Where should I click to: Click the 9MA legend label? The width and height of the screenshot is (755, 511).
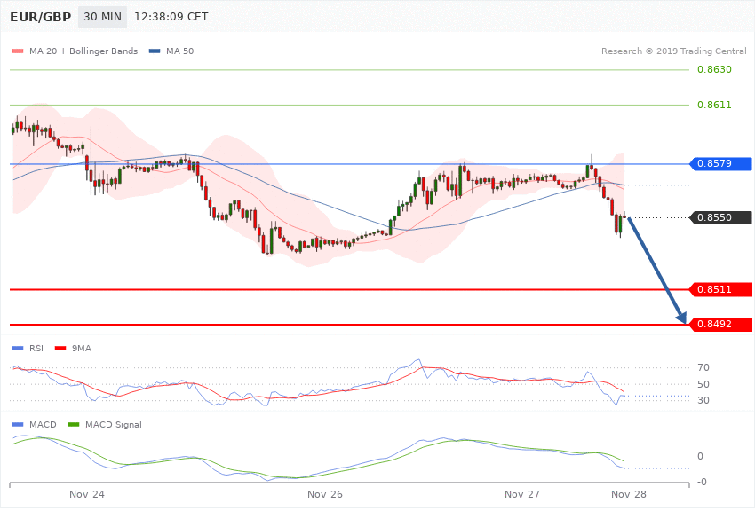point(82,348)
